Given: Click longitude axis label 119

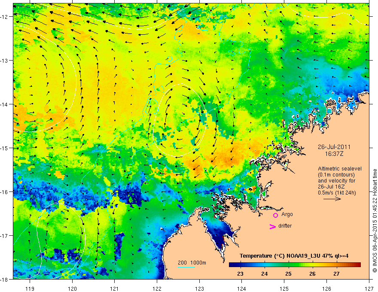Looking at the screenshot, I should tap(30, 289).
